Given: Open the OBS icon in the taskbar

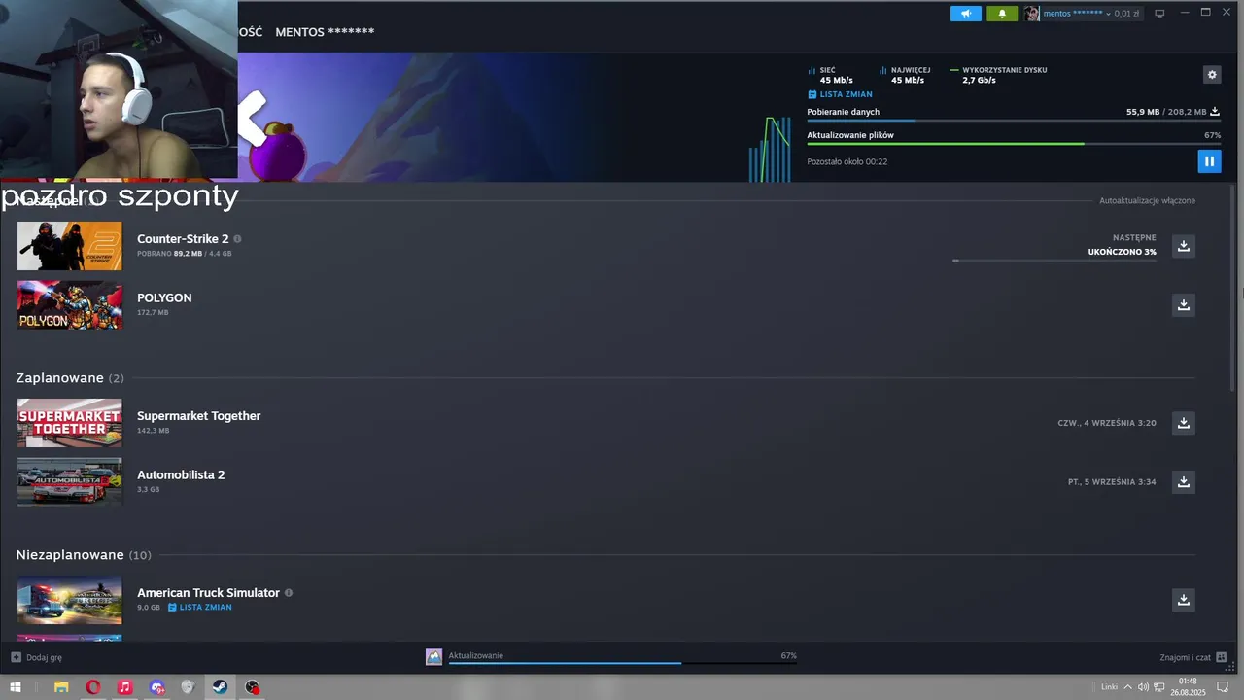Looking at the screenshot, I should point(253,687).
